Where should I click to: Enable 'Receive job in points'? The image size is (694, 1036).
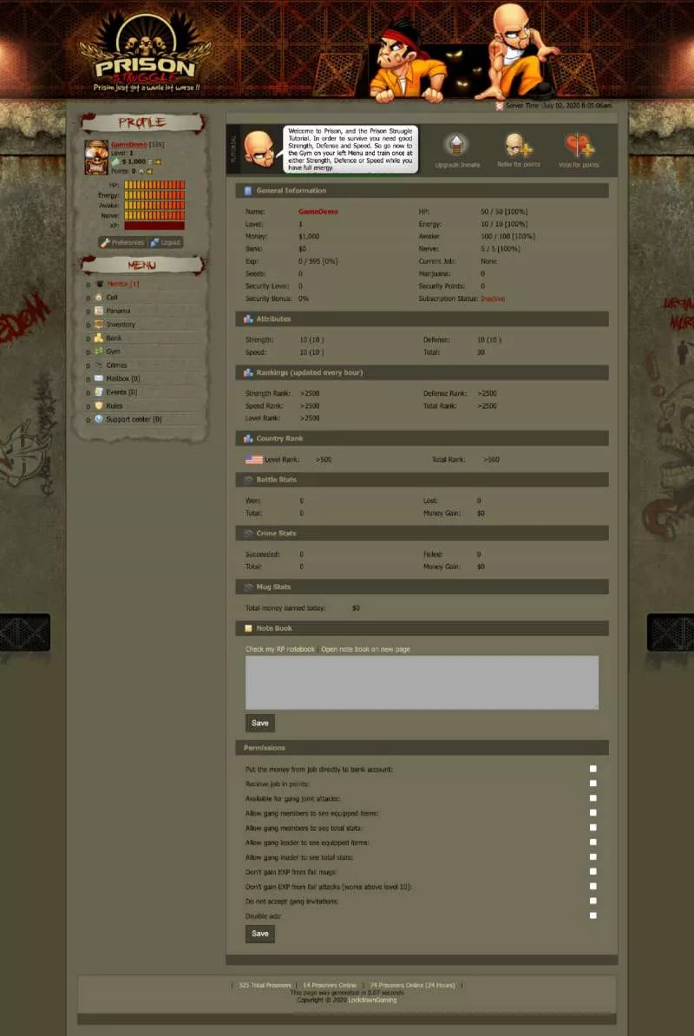(593, 784)
